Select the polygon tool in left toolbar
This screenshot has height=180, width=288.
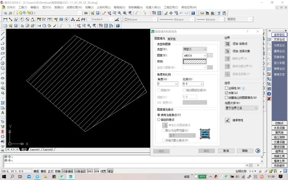click(x=3, y=48)
